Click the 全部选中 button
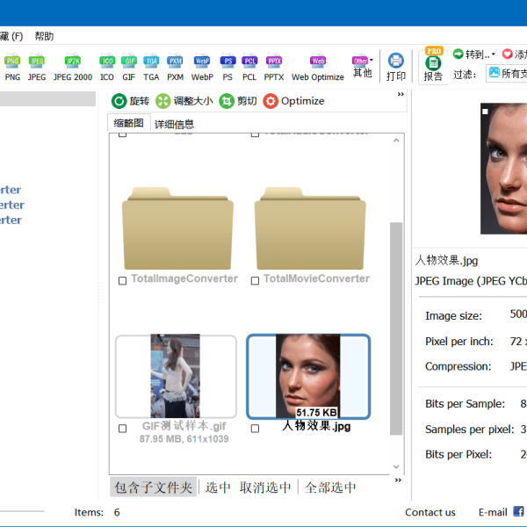Image resolution: width=527 pixels, height=527 pixels. pyautogui.click(x=330, y=487)
